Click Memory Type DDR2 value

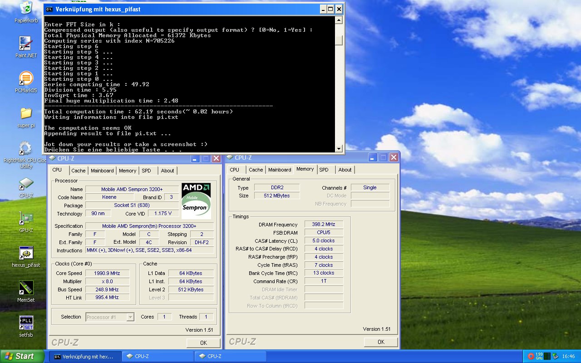point(277,187)
